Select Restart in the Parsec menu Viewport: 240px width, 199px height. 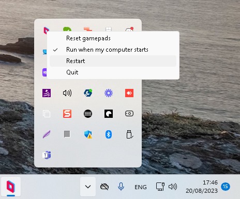click(113, 61)
